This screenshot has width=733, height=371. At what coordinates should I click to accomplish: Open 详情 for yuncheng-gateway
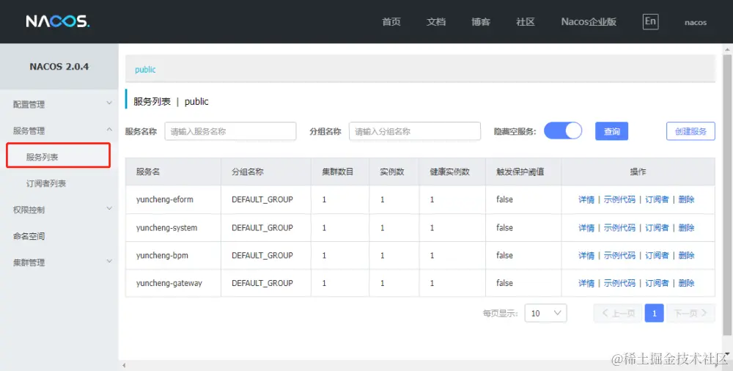586,283
